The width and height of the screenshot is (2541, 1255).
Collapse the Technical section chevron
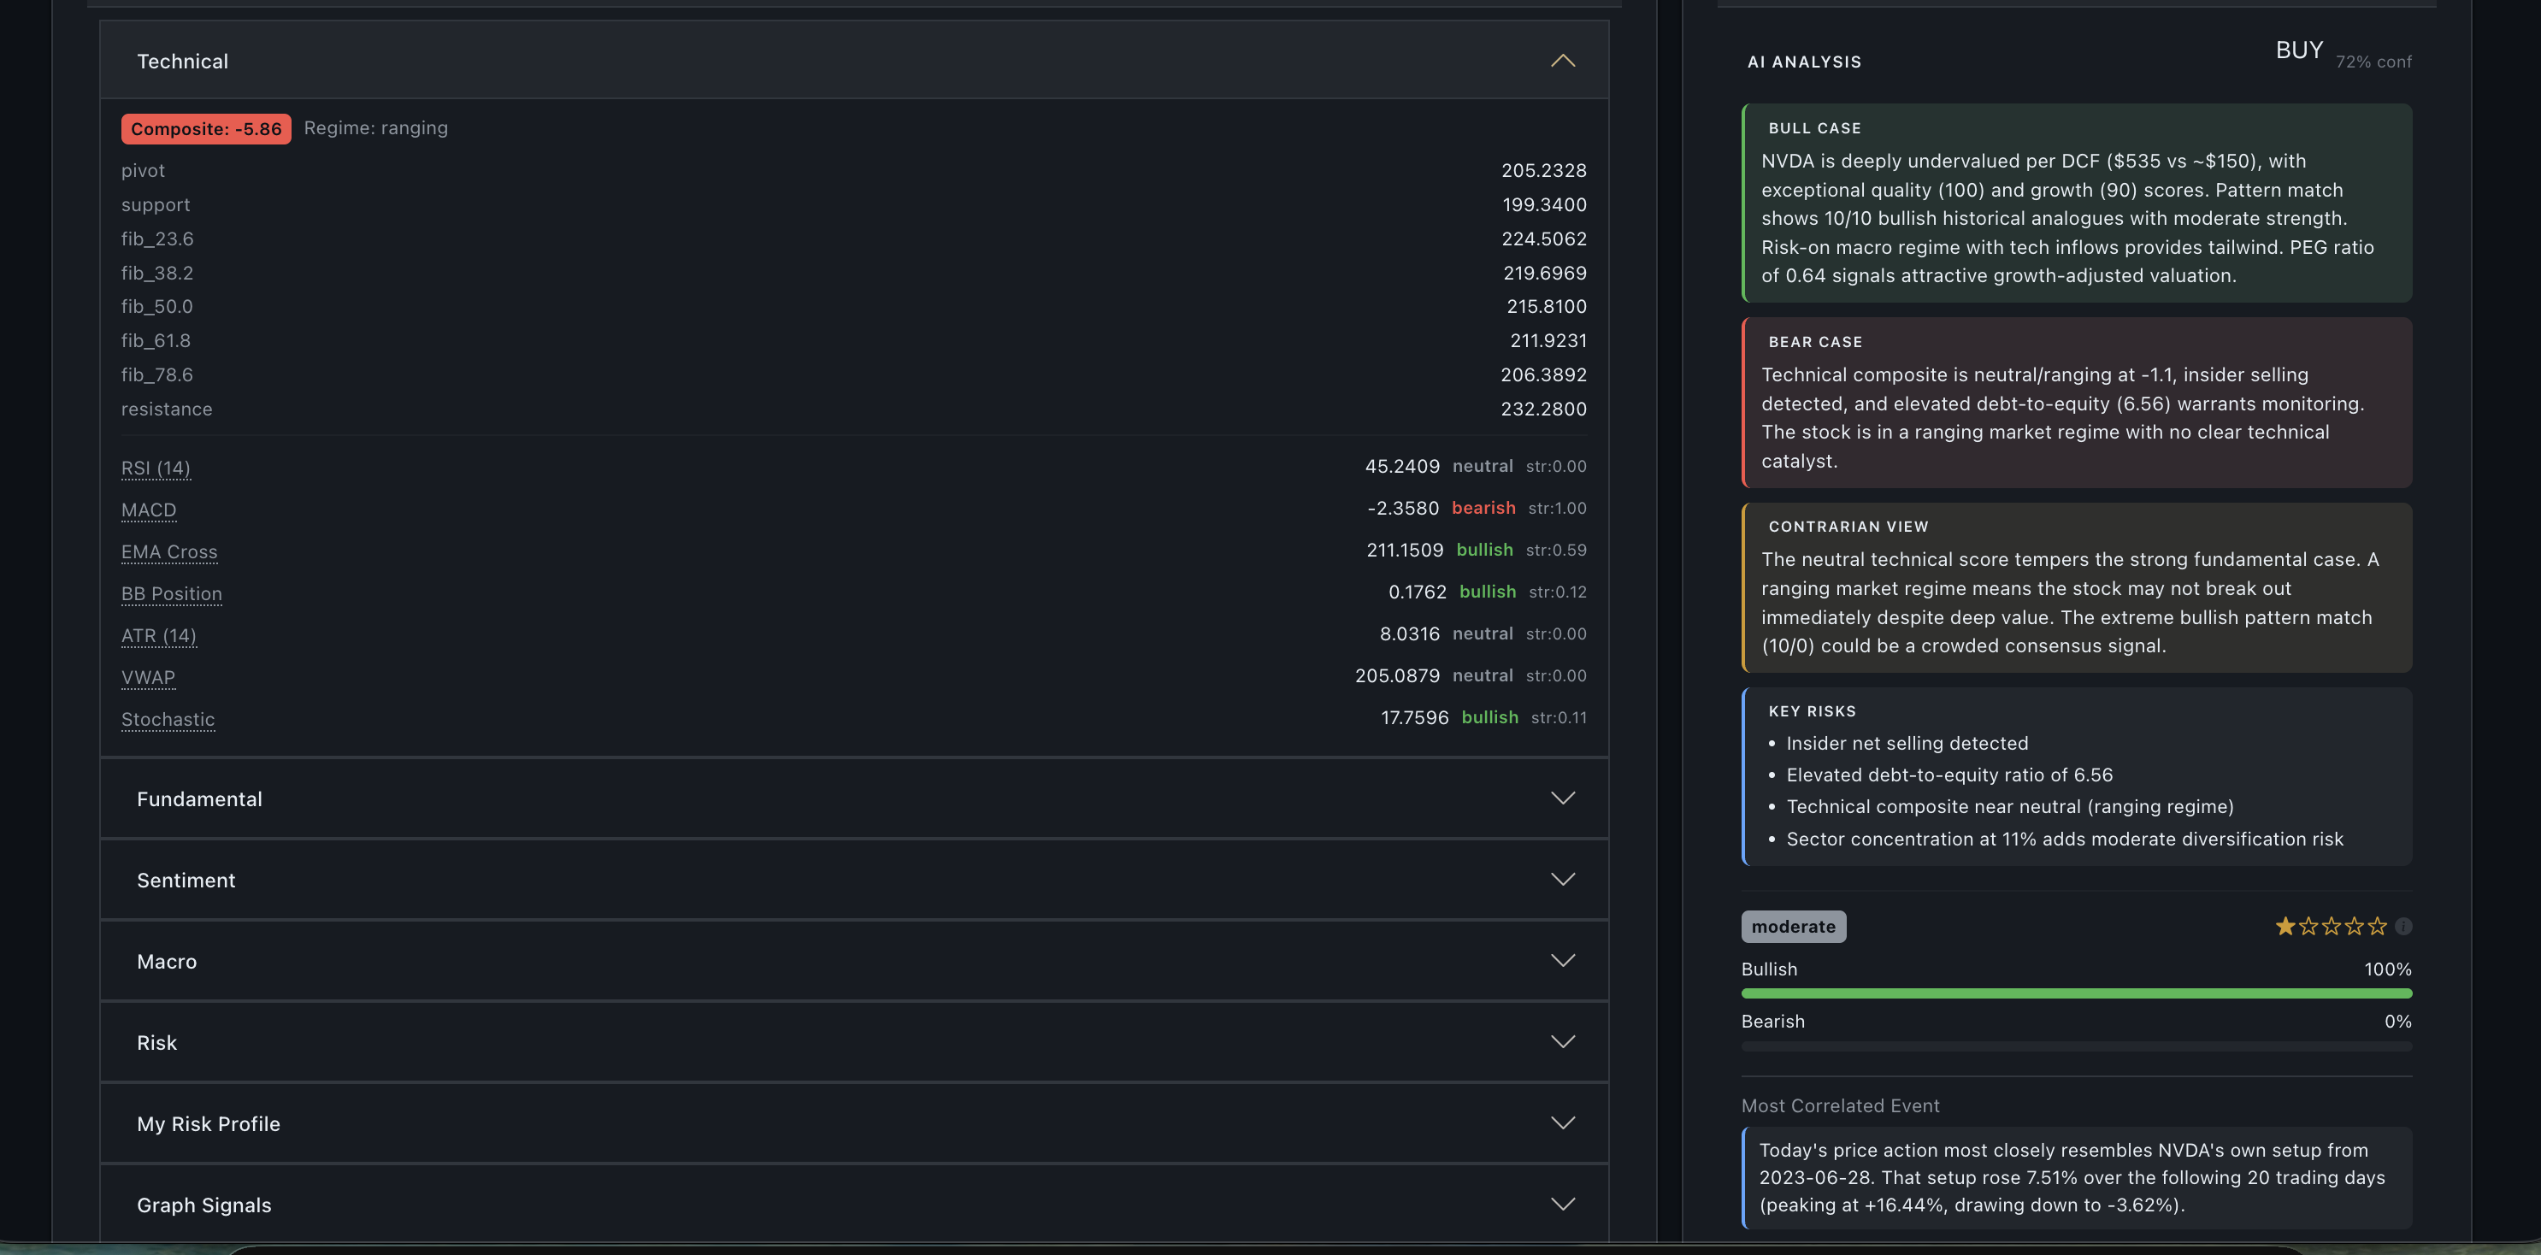[x=1563, y=62]
